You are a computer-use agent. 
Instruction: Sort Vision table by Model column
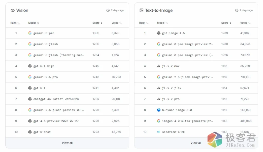[x=34, y=23]
